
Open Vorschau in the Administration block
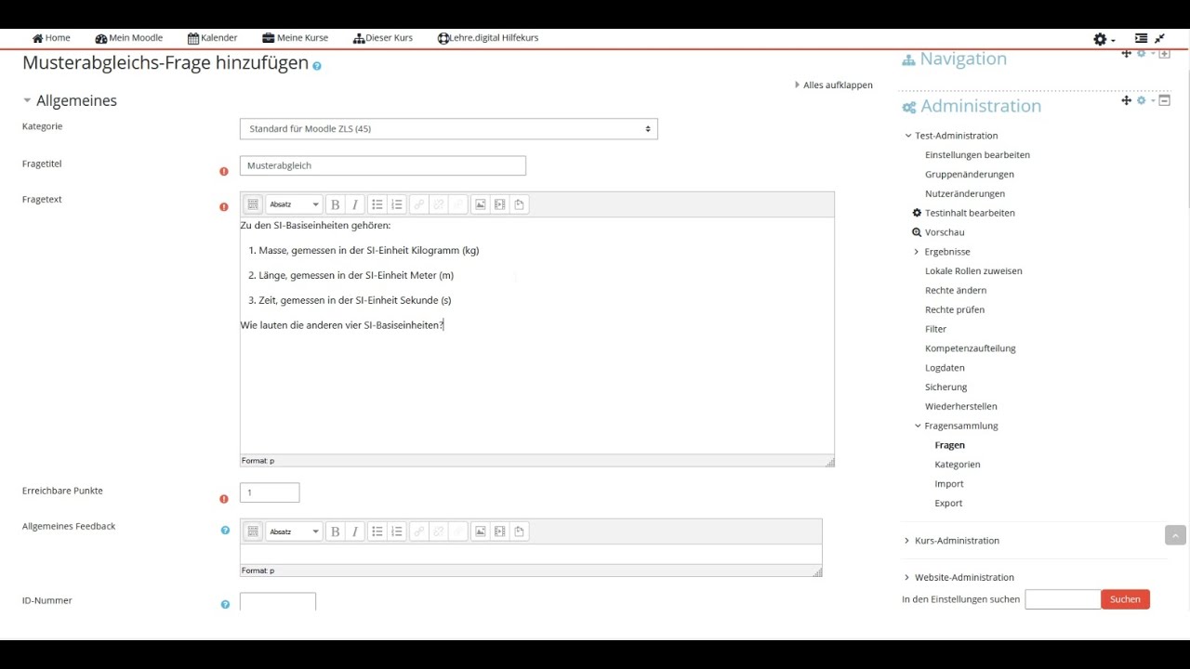coord(945,232)
